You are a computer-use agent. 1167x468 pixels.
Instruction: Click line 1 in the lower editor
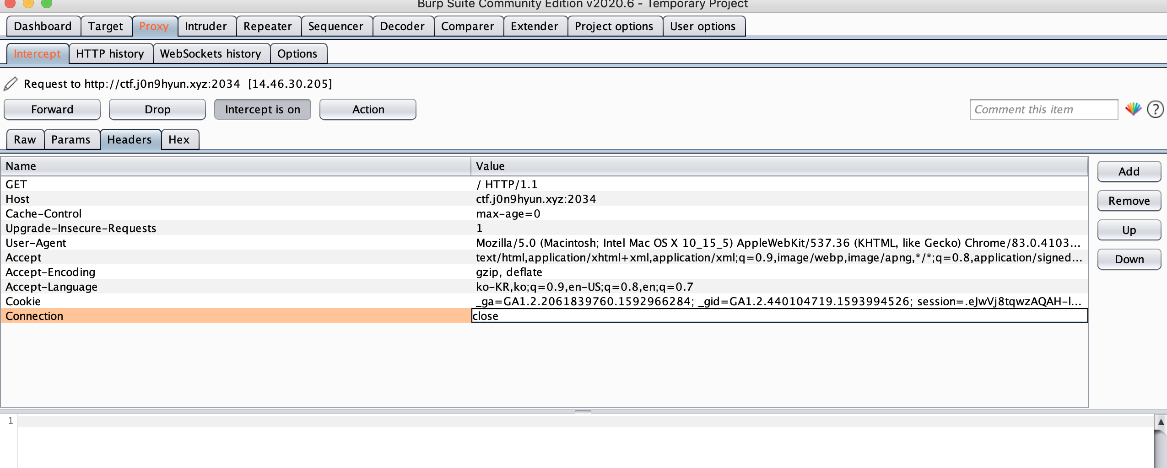tap(586, 421)
